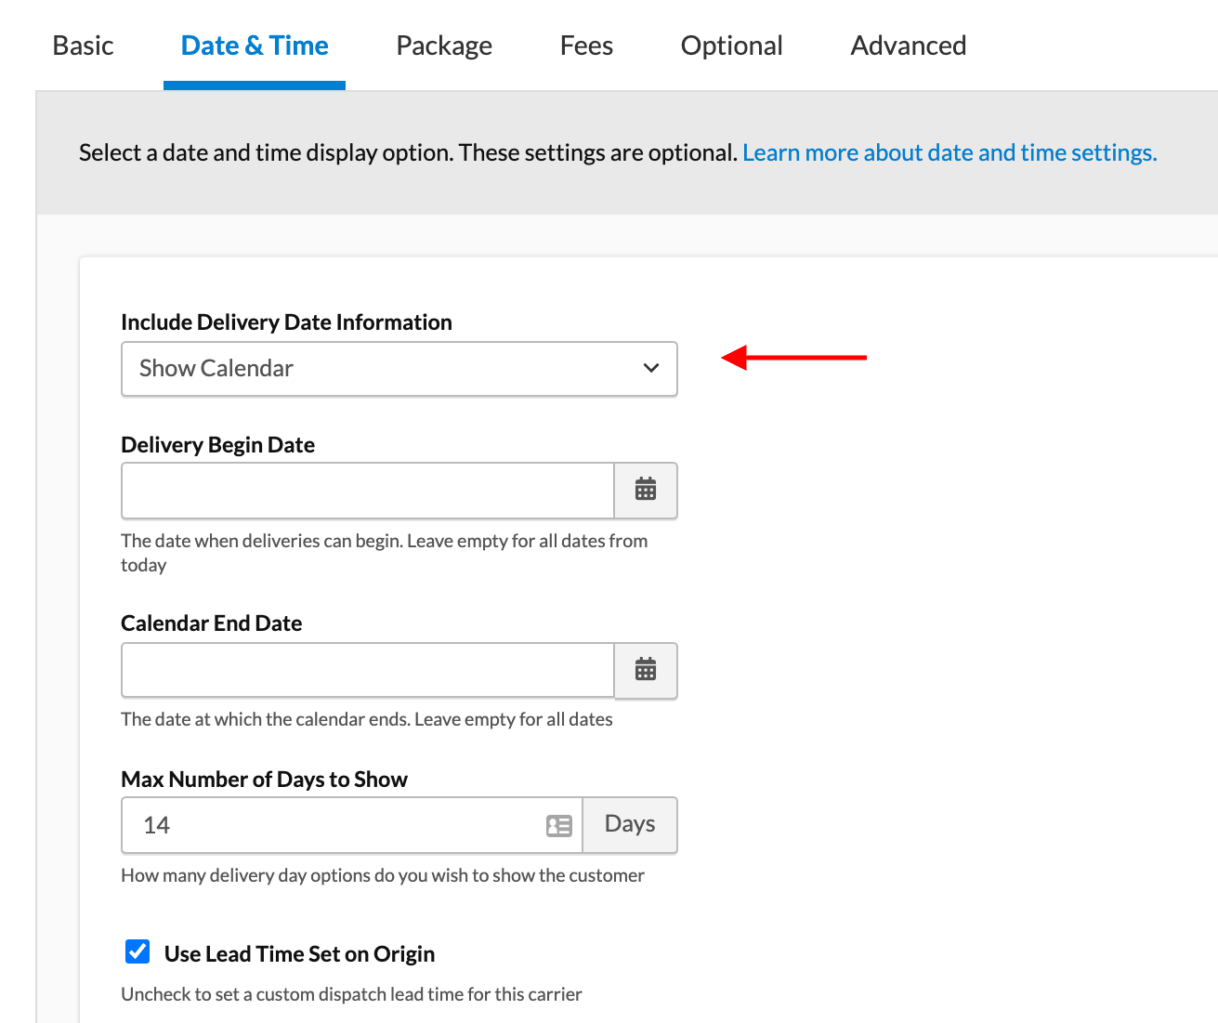Click the contact card icon in Max Days field
This screenshot has height=1023, width=1218.
point(559,825)
